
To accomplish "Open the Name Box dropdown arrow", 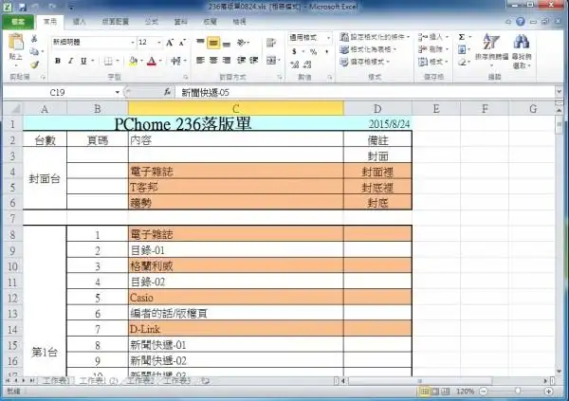I will 118,92.
